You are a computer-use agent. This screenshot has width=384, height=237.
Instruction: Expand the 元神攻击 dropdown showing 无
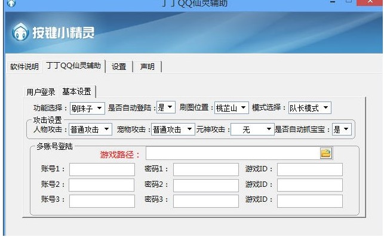point(253,130)
